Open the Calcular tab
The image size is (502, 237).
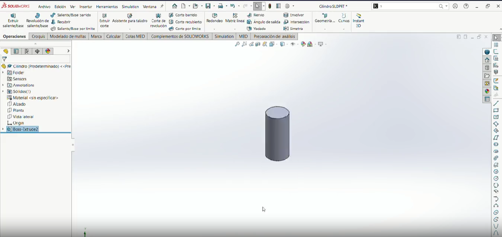coord(113,36)
